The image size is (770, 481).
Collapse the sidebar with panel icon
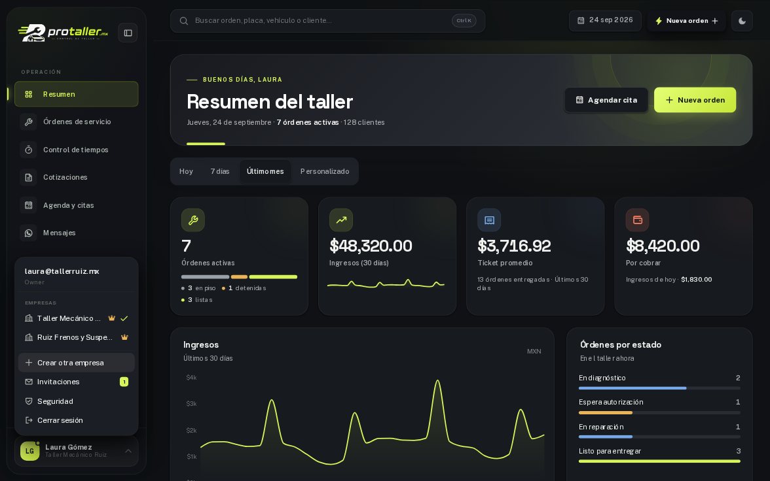pos(128,33)
